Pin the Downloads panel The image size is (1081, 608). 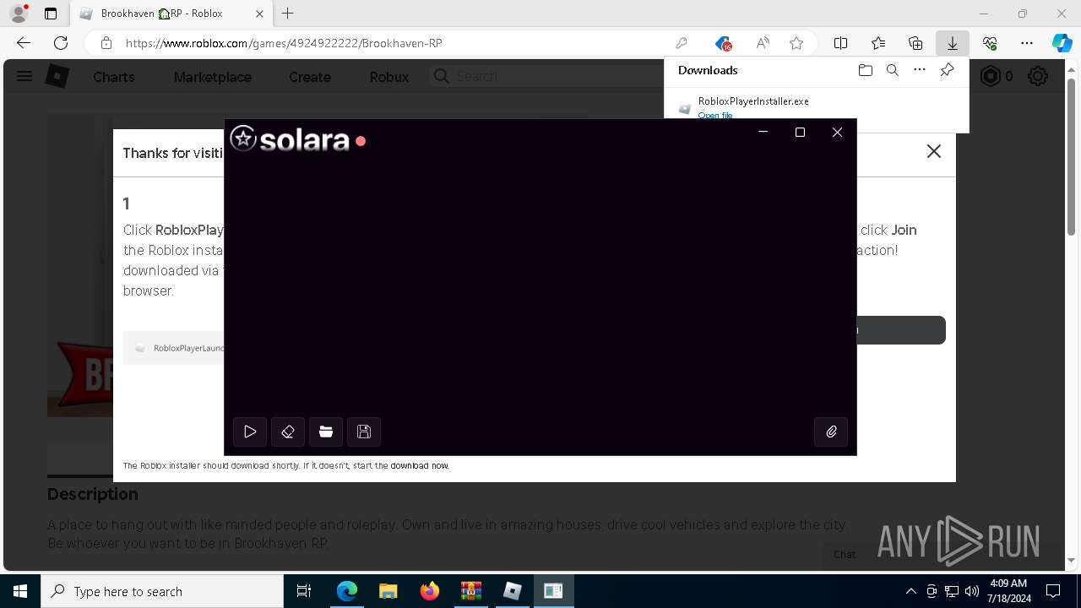click(x=947, y=70)
